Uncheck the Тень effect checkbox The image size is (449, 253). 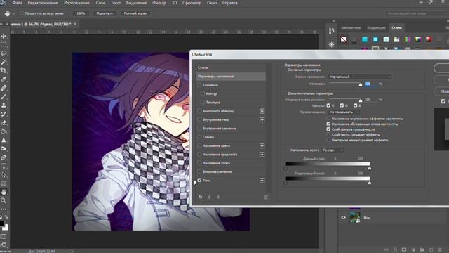(x=199, y=180)
